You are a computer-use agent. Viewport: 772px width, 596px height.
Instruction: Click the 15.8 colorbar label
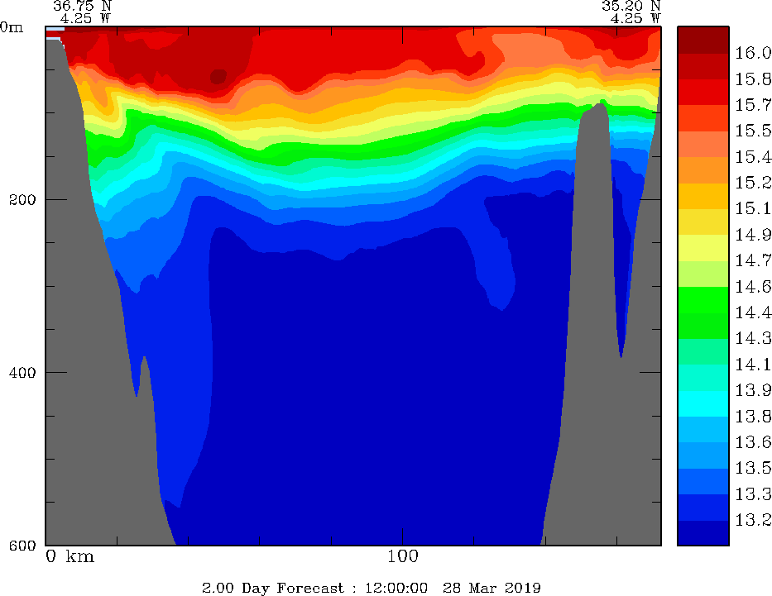pyautogui.click(x=753, y=79)
